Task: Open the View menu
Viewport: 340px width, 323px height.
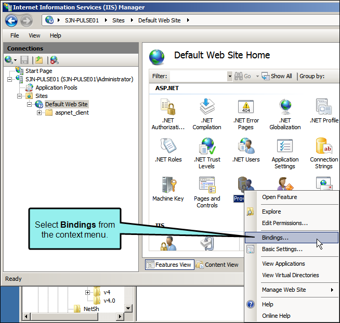Action: click(34, 35)
